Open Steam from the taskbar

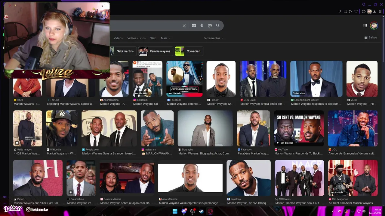[x=201, y=211]
